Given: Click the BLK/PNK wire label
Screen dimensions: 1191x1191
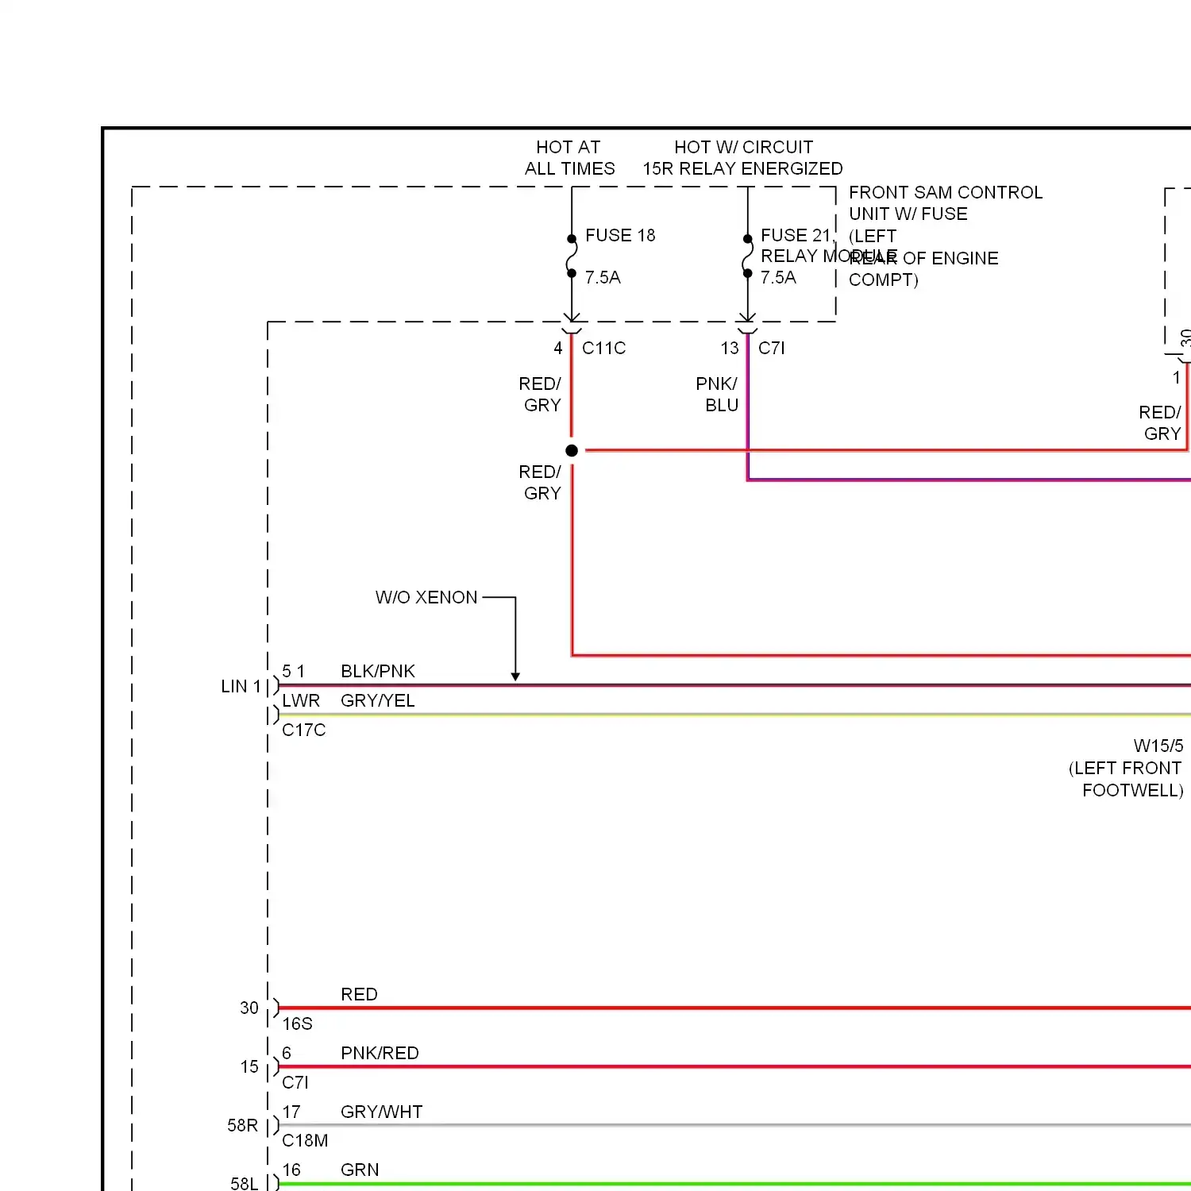Looking at the screenshot, I should (378, 671).
